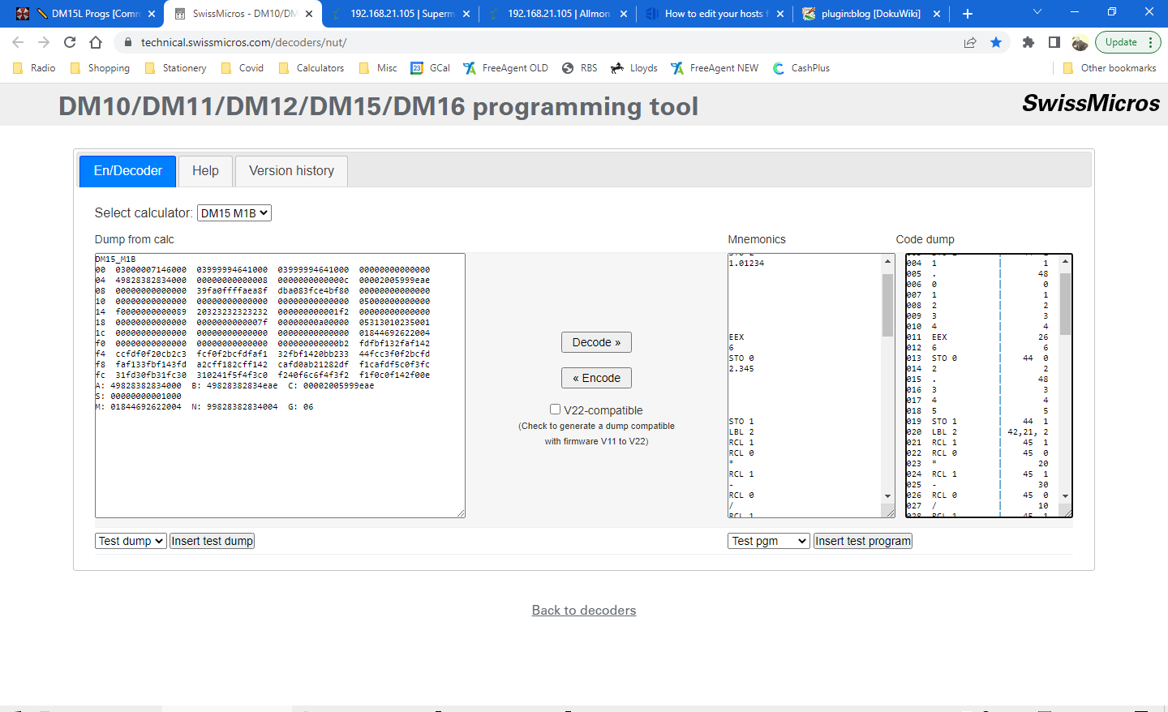This screenshot has height=712, width=1168.
Task: Reload the current page
Action: (x=69, y=42)
